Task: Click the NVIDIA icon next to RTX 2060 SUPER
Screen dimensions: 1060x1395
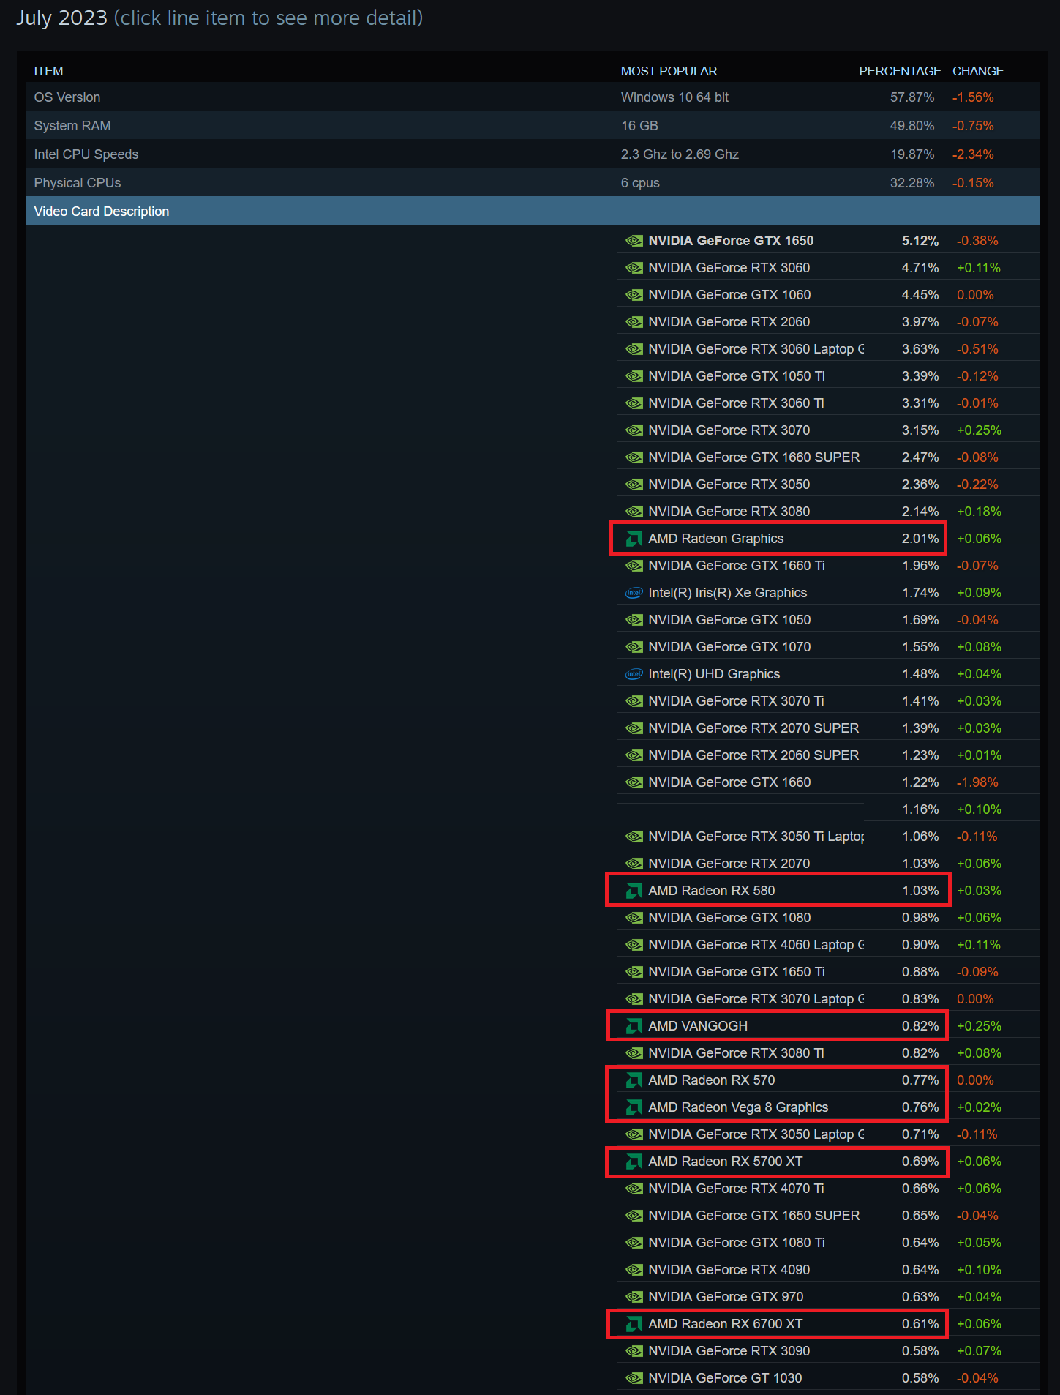Action: [634, 755]
